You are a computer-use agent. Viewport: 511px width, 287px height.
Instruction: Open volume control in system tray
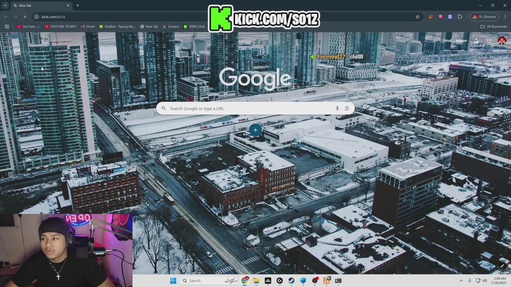(485, 281)
